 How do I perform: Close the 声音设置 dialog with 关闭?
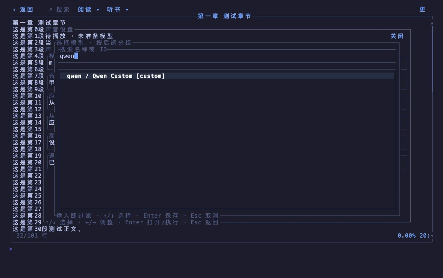click(x=397, y=36)
